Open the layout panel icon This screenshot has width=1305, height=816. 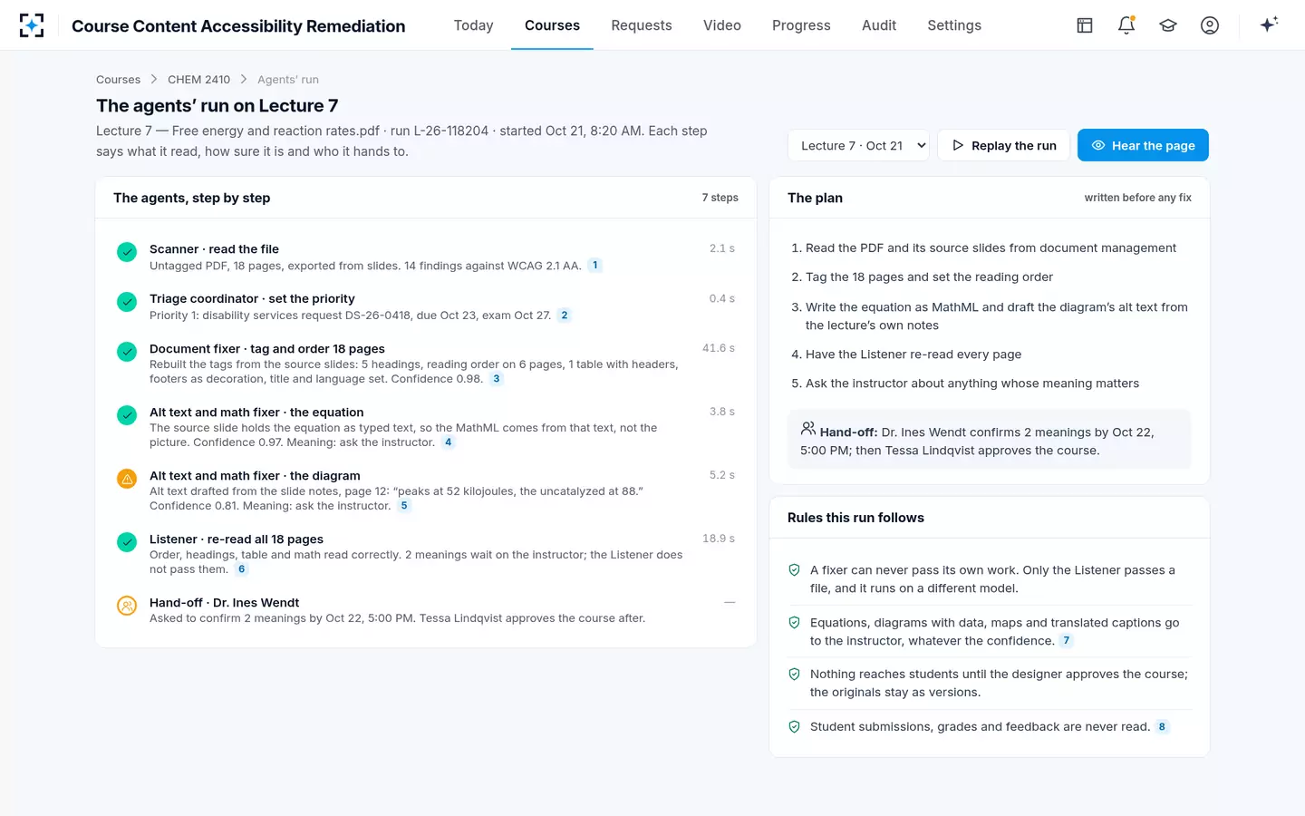pyautogui.click(x=1085, y=25)
